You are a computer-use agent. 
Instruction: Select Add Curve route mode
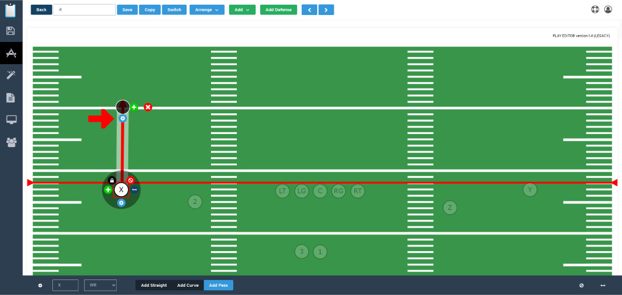pos(188,285)
